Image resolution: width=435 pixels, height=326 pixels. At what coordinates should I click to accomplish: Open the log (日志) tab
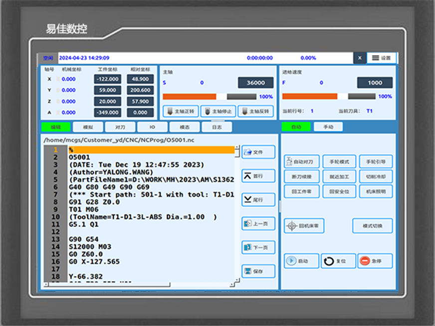pos(217,127)
